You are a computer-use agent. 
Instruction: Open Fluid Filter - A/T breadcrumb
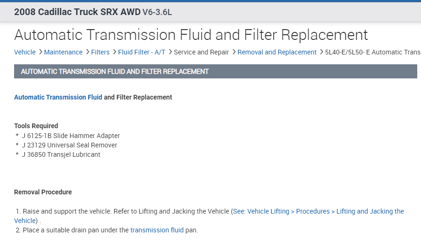pyautogui.click(x=142, y=52)
